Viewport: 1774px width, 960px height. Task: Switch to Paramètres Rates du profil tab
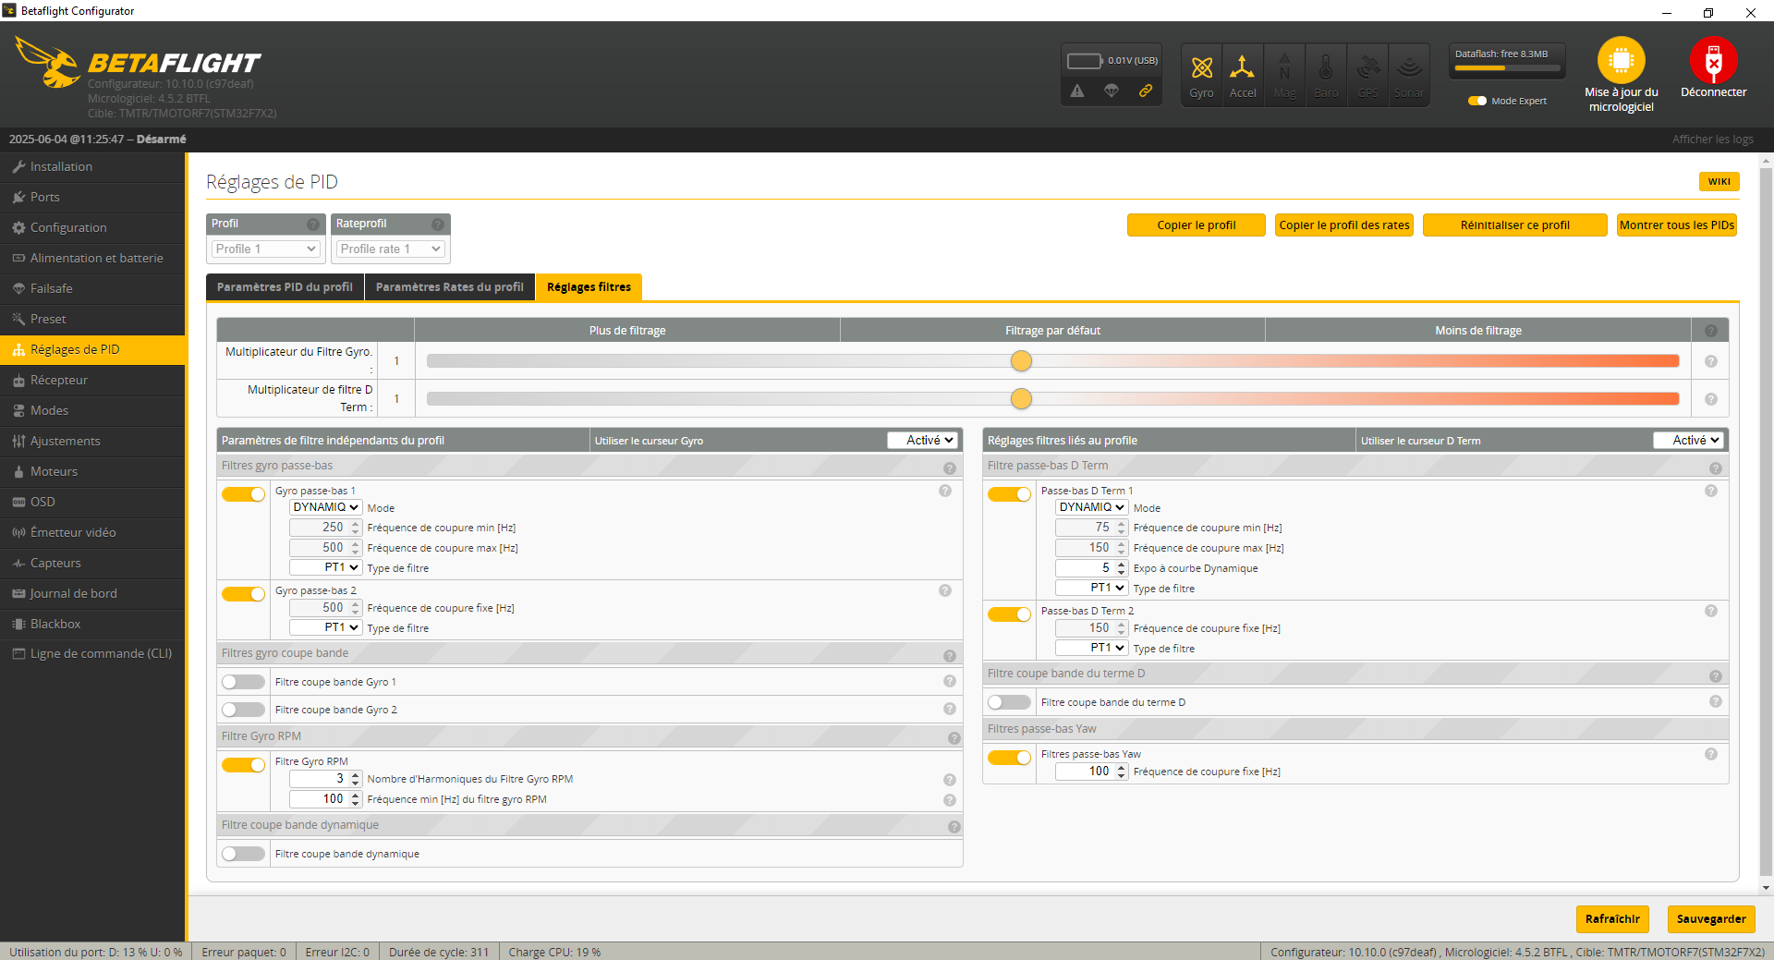(449, 287)
